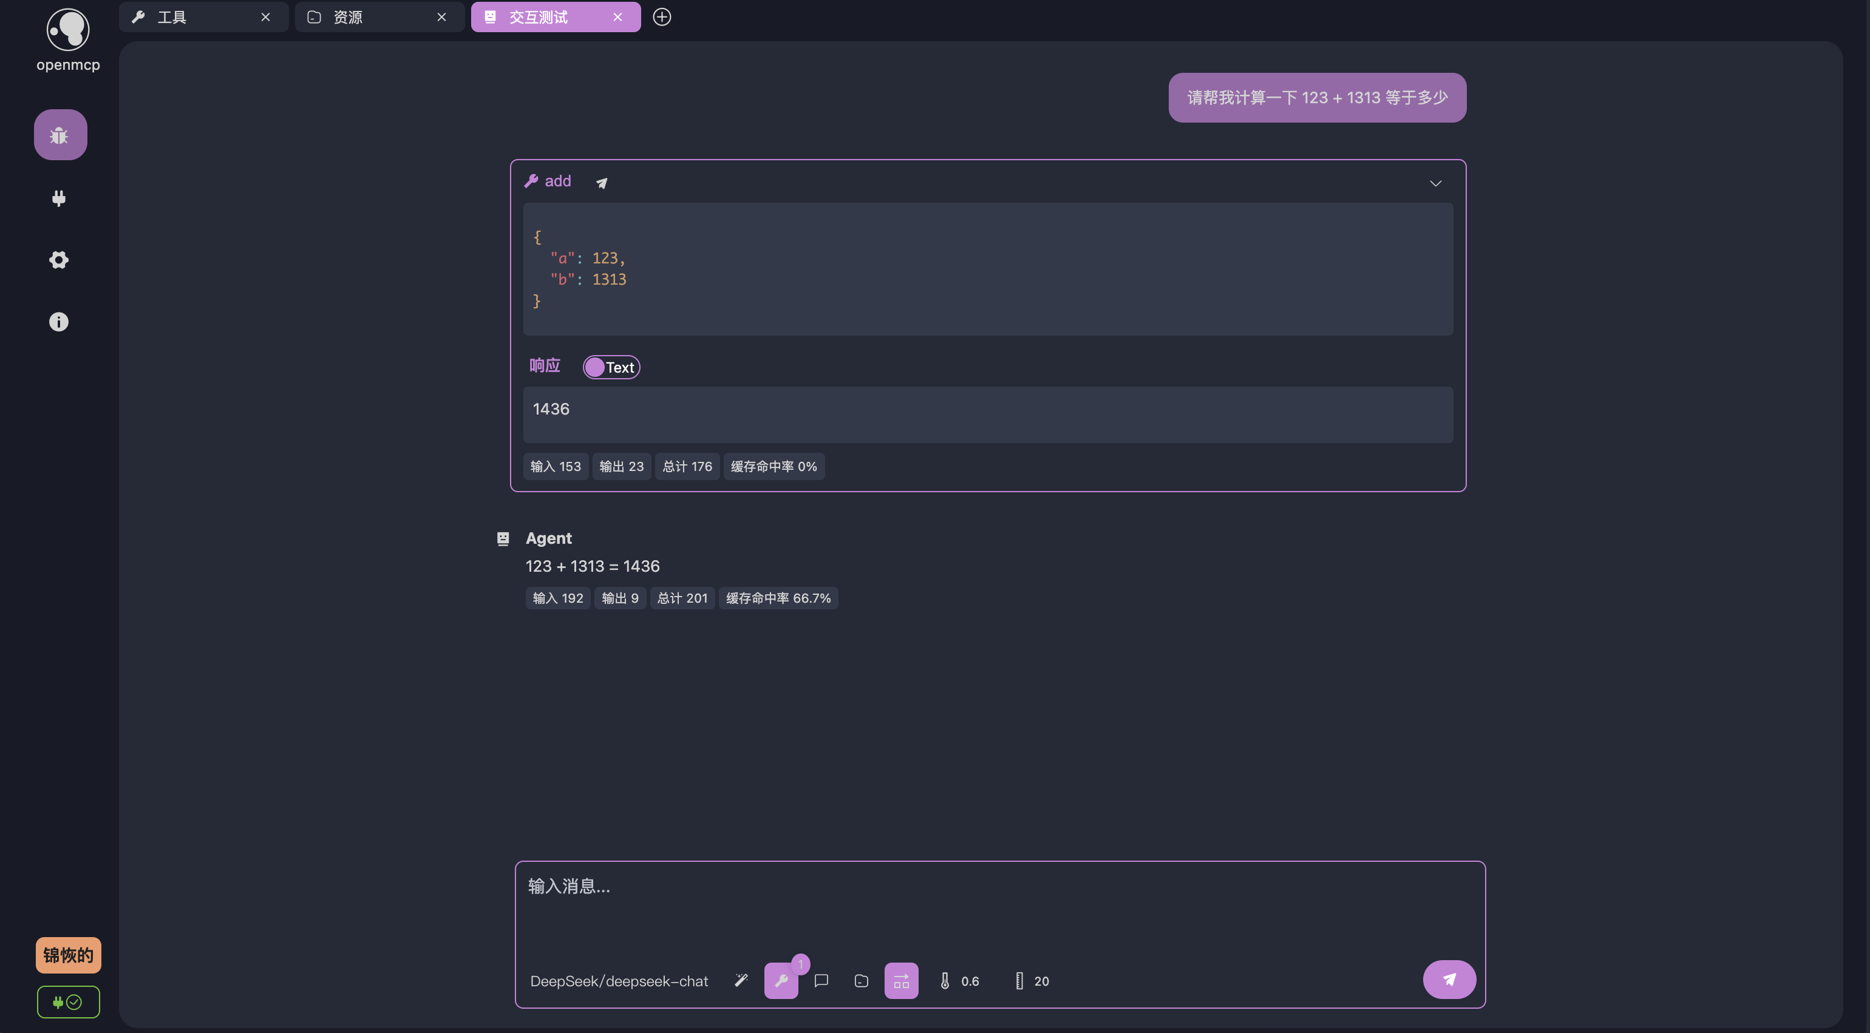Click the system prompt magic wand icon
1870x1033 pixels.
coord(741,981)
